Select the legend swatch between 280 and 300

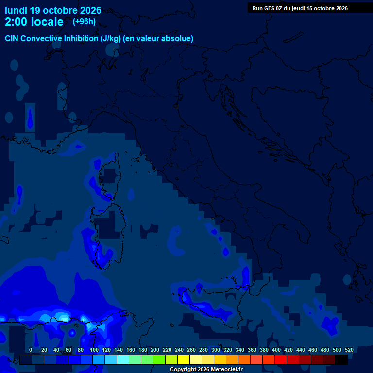pyautogui.click(x=208, y=359)
